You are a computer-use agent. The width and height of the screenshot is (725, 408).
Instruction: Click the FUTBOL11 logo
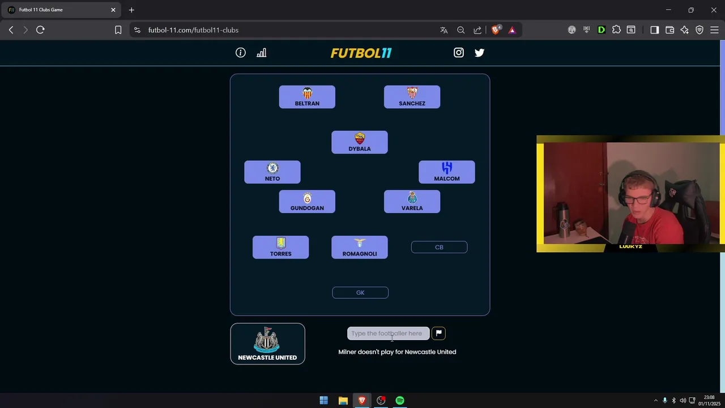click(x=361, y=53)
